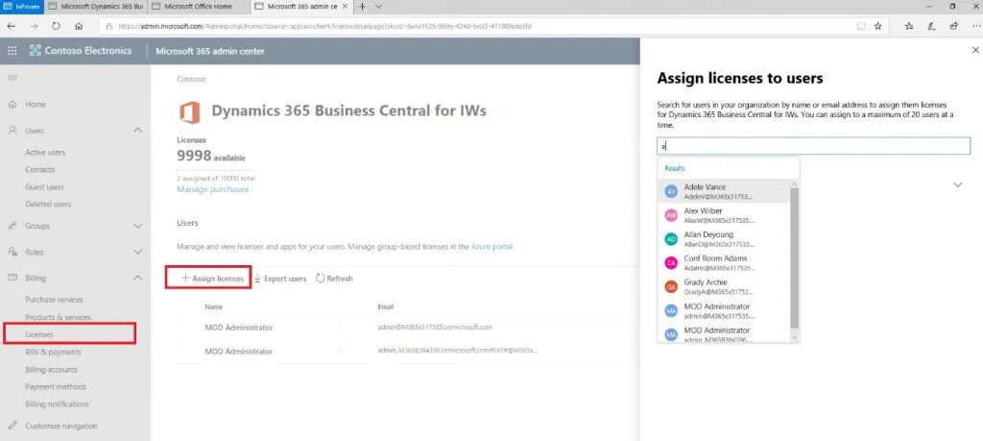Switch to Microsoft Office Home tab

click(200, 7)
